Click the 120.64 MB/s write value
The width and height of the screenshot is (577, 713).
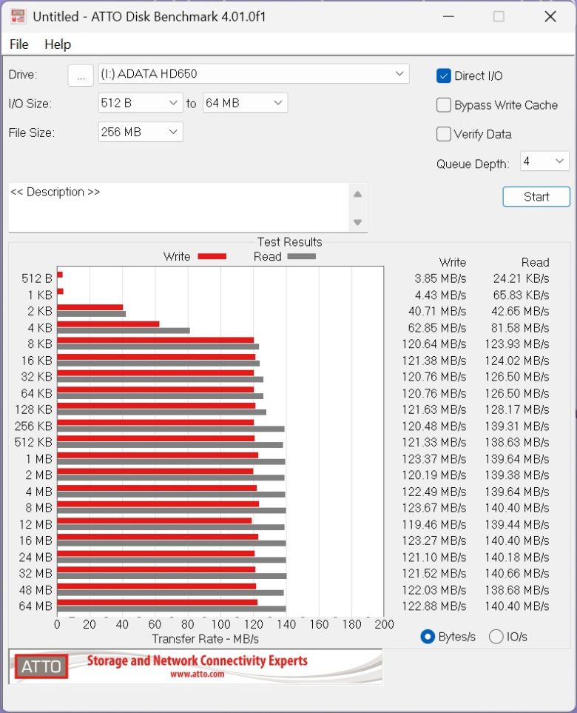[434, 344]
